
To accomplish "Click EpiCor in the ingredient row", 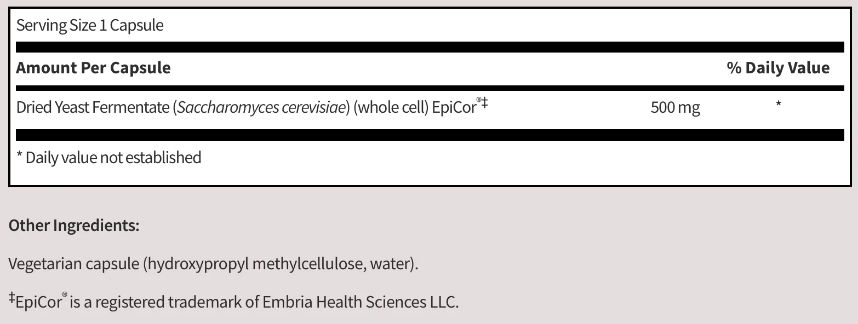I will tap(454, 107).
